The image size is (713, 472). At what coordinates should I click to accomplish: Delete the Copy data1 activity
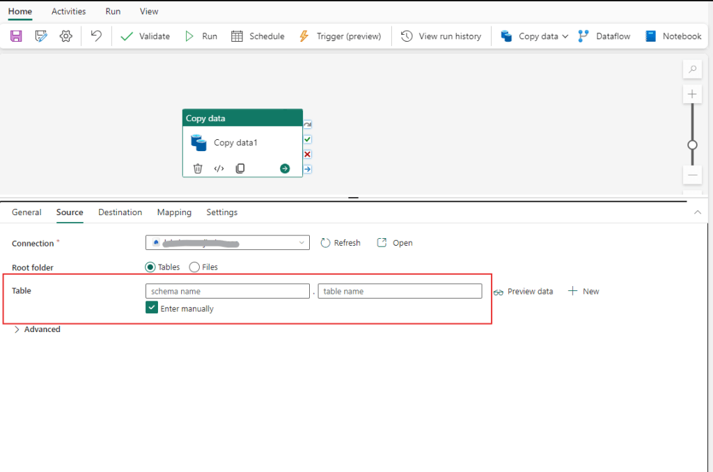click(198, 168)
